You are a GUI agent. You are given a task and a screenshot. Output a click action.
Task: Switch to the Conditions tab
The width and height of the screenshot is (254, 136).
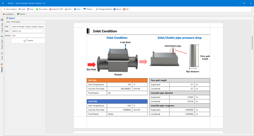8,14
